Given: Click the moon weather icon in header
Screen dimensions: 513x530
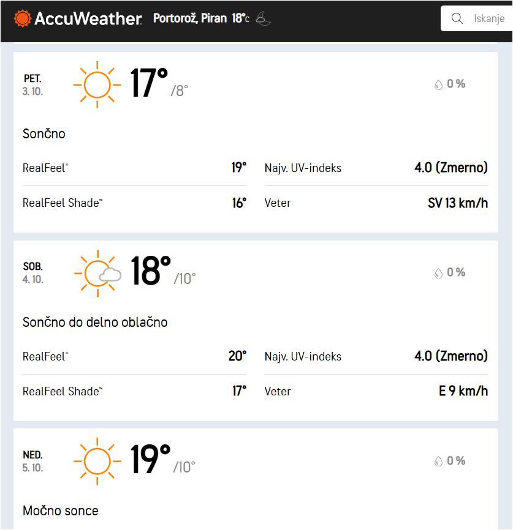Looking at the screenshot, I should 263,18.
